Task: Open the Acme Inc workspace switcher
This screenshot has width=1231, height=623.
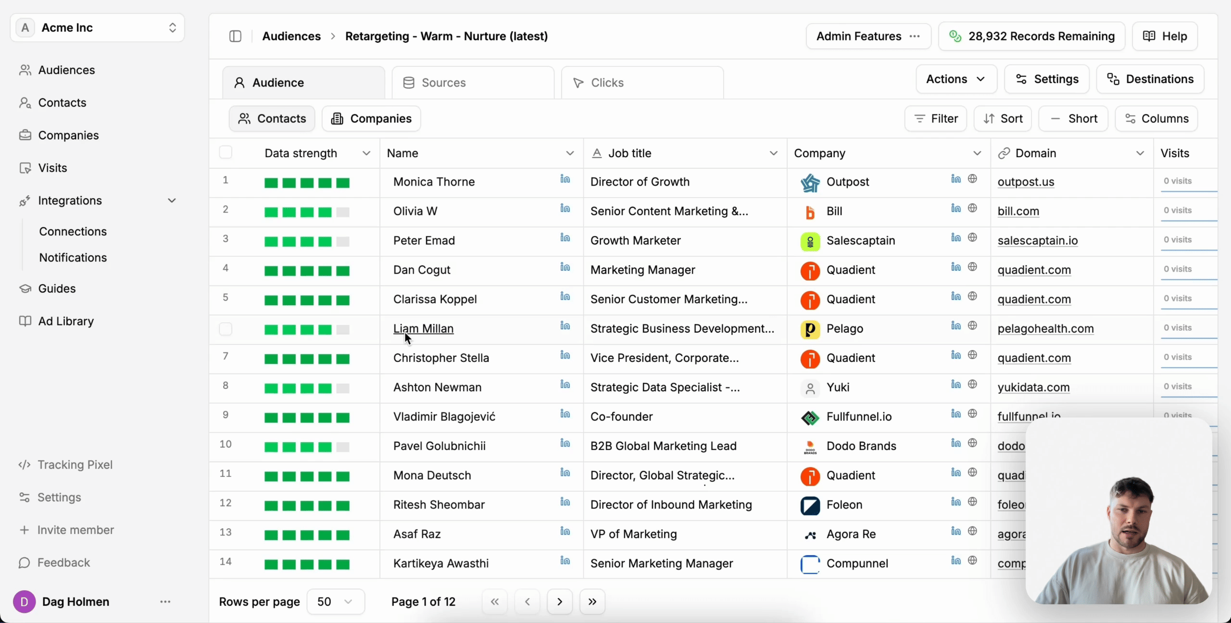Action: pyautogui.click(x=97, y=28)
